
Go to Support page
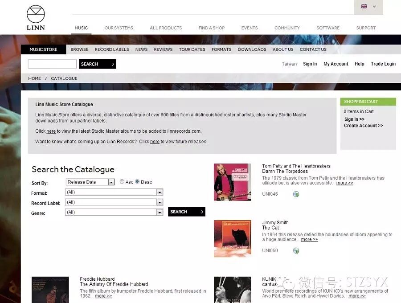[x=366, y=28]
